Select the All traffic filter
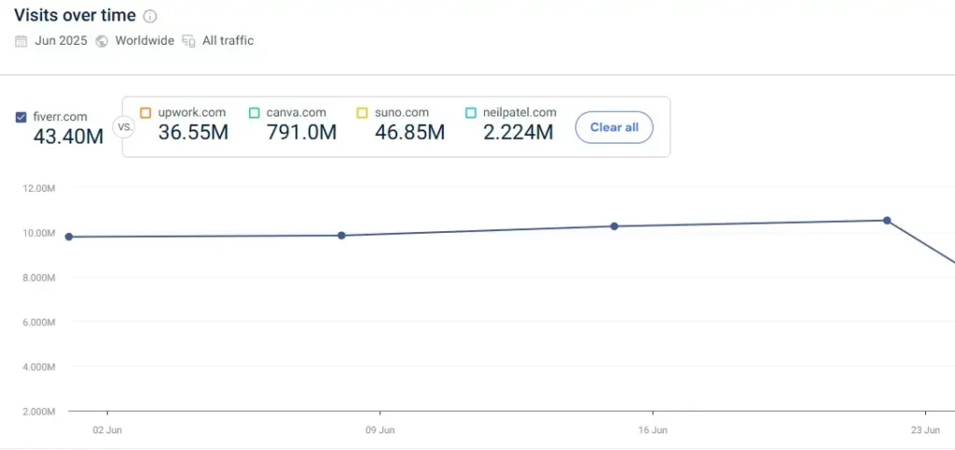955x450 pixels. tap(228, 41)
